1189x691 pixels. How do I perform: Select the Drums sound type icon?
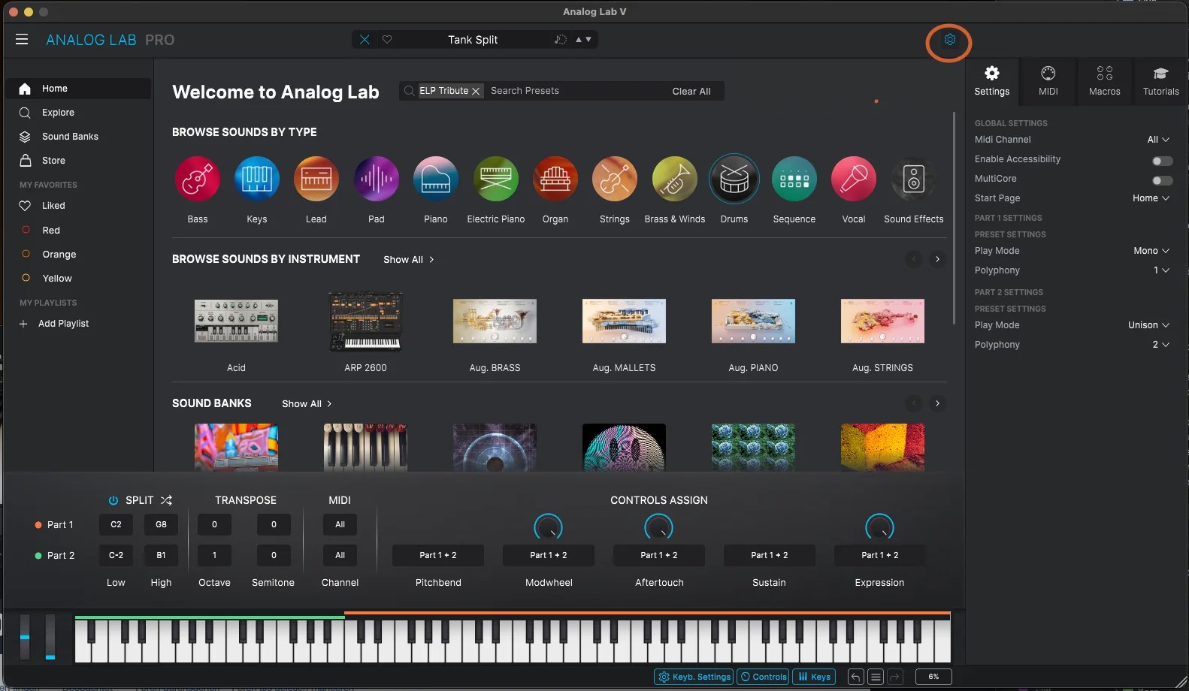click(734, 179)
